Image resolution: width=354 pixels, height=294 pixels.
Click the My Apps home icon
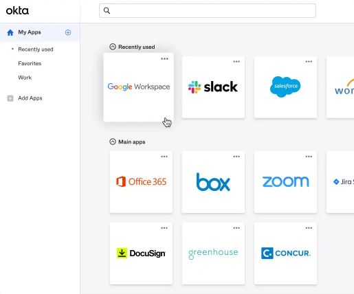[x=10, y=32]
